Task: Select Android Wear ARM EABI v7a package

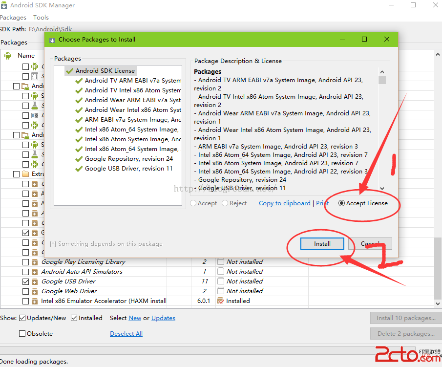Action: [133, 100]
